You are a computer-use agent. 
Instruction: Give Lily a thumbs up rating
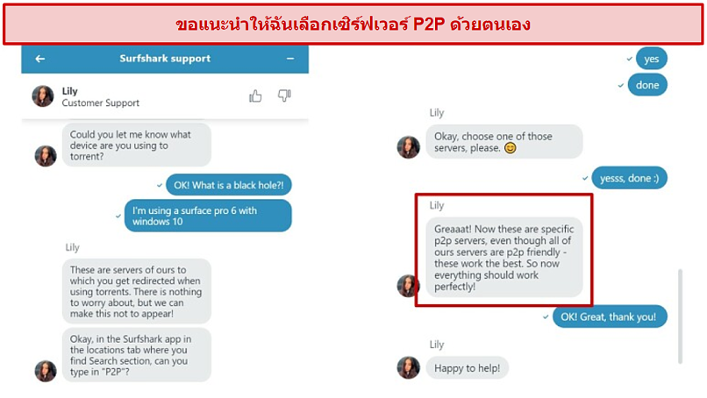coord(255,96)
